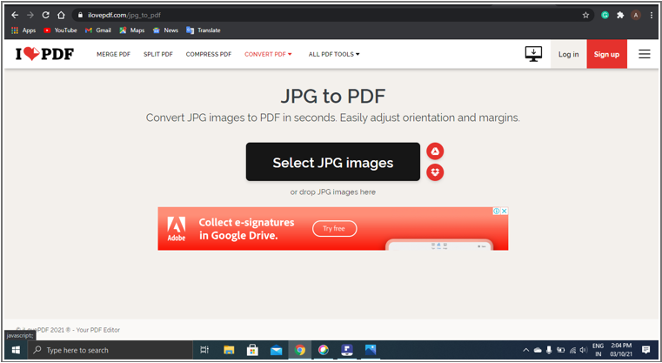The height and width of the screenshot is (363, 662).
Task: Click the Select JPG images button
Action: tap(332, 162)
